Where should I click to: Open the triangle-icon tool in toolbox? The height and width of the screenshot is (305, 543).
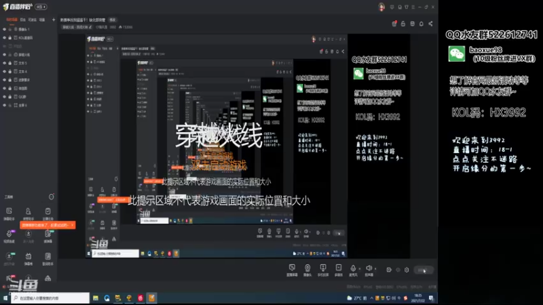(48, 279)
